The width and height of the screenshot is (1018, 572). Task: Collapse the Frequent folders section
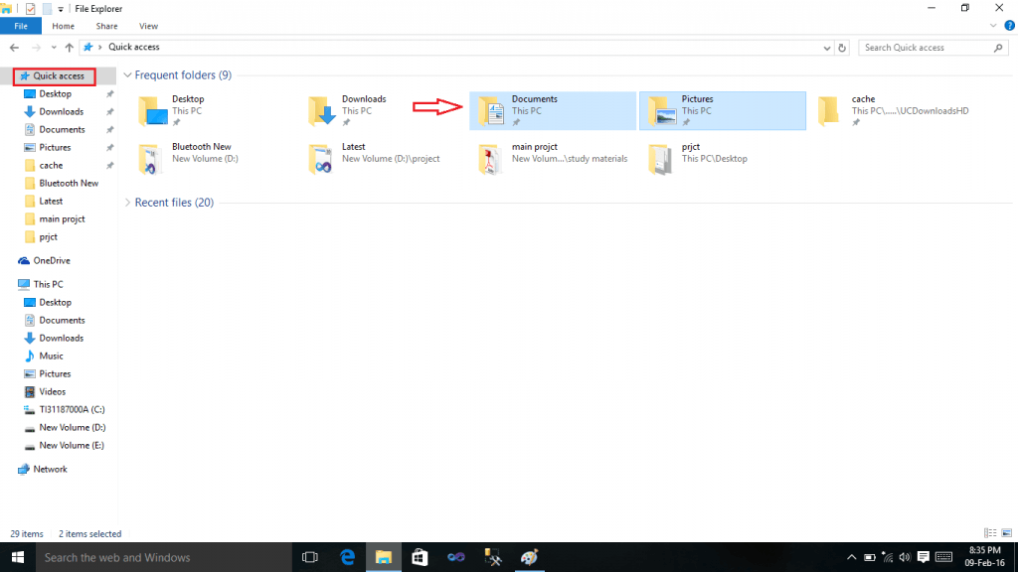click(x=127, y=74)
